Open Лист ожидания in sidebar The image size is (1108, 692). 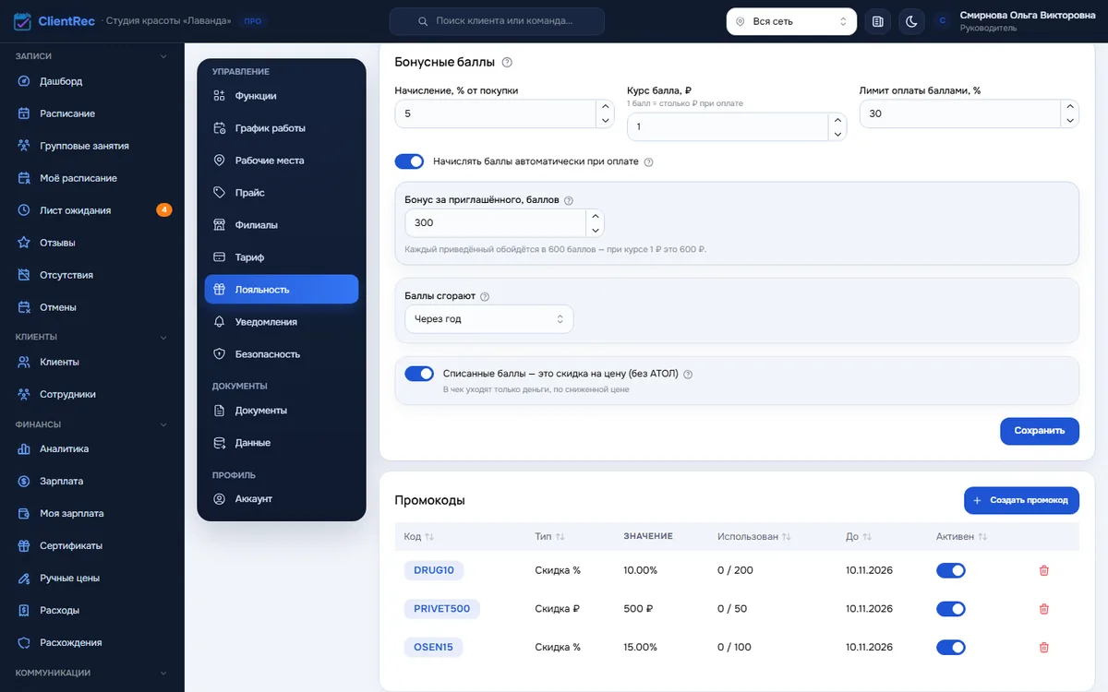[92, 210]
